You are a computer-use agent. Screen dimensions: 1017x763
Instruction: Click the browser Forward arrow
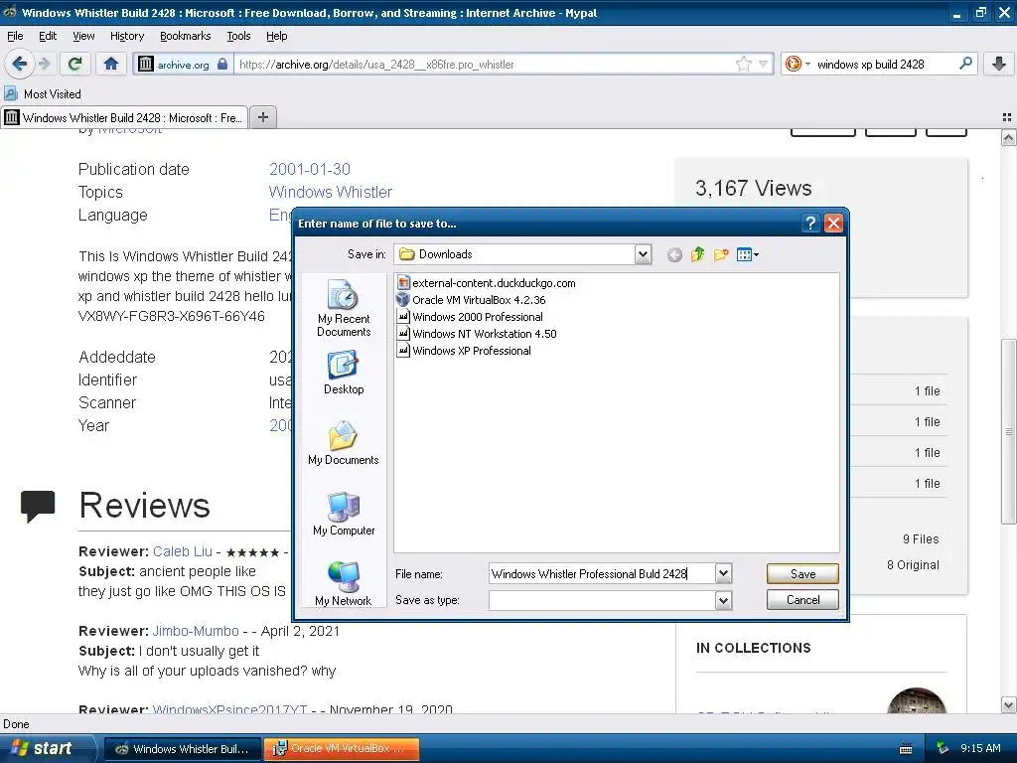[44, 64]
